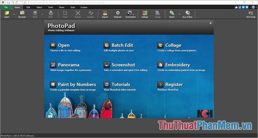Choose Panorama on the welcome screen
The width and height of the screenshot is (258, 138).
(70, 66)
